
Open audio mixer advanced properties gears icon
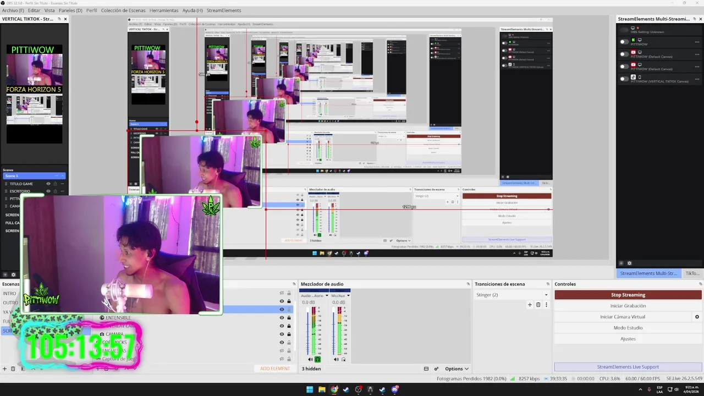tap(436, 369)
